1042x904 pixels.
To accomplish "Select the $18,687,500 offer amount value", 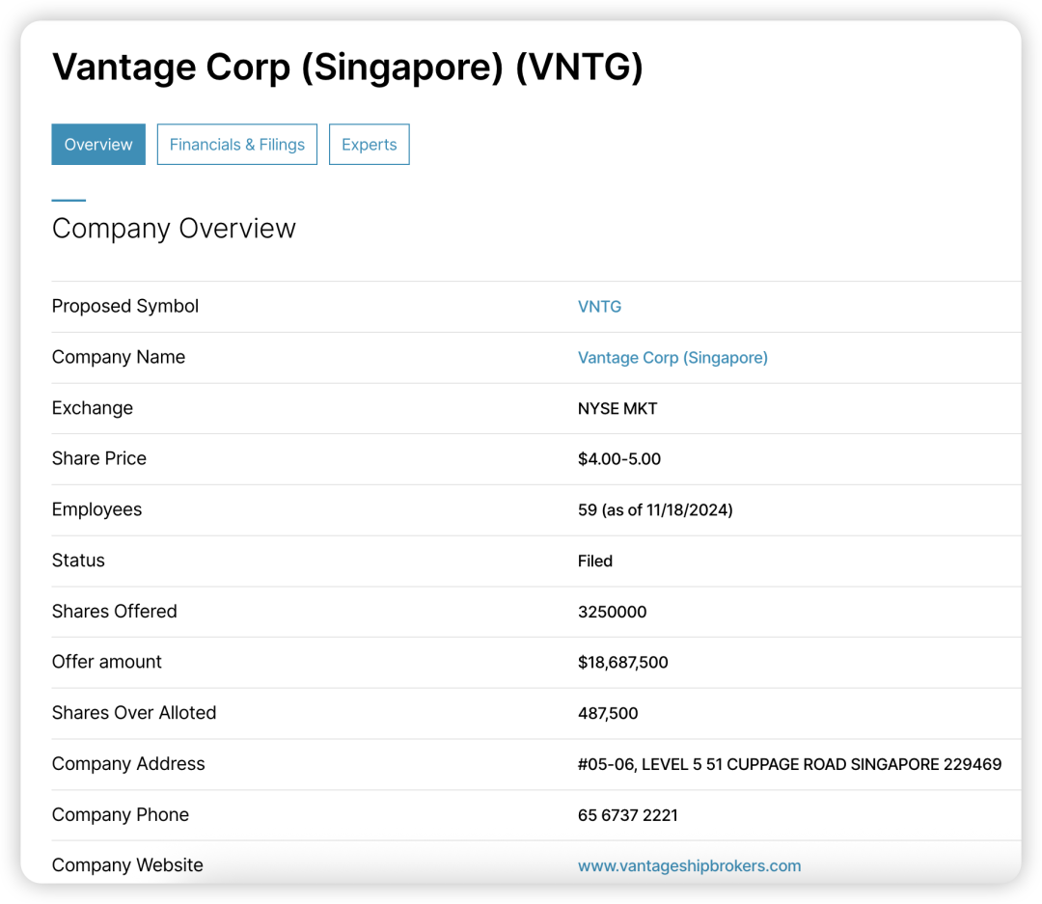I will (x=622, y=663).
